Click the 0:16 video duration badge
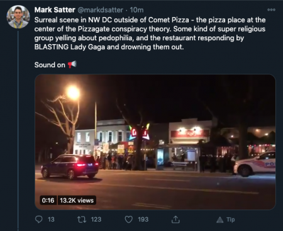 [x=48, y=200]
